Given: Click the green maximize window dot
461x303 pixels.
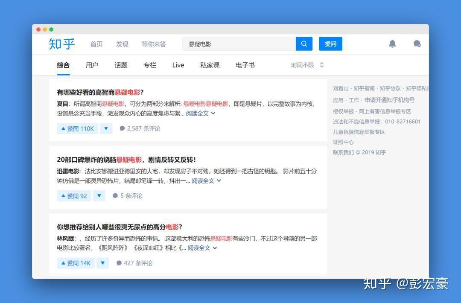Looking at the screenshot, I should click(51, 29).
